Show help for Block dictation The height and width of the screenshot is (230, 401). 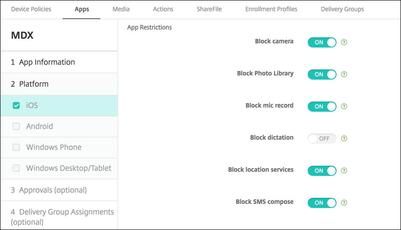pos(344,138)
